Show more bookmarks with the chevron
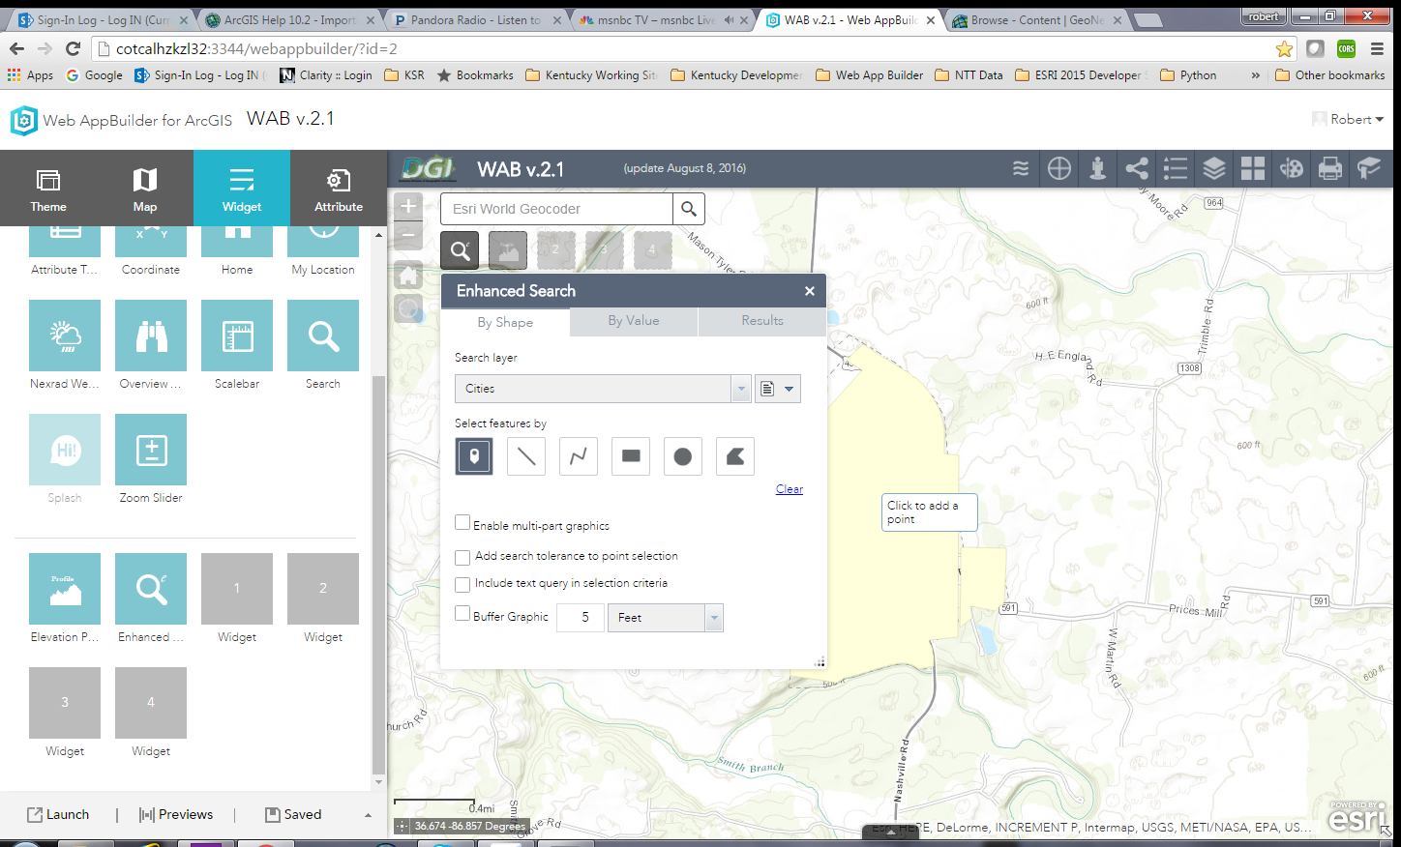 [x=1255, y=75]
